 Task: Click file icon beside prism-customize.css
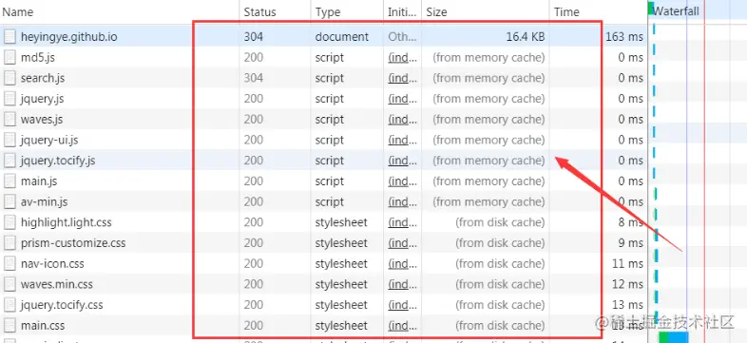(10, 243)
